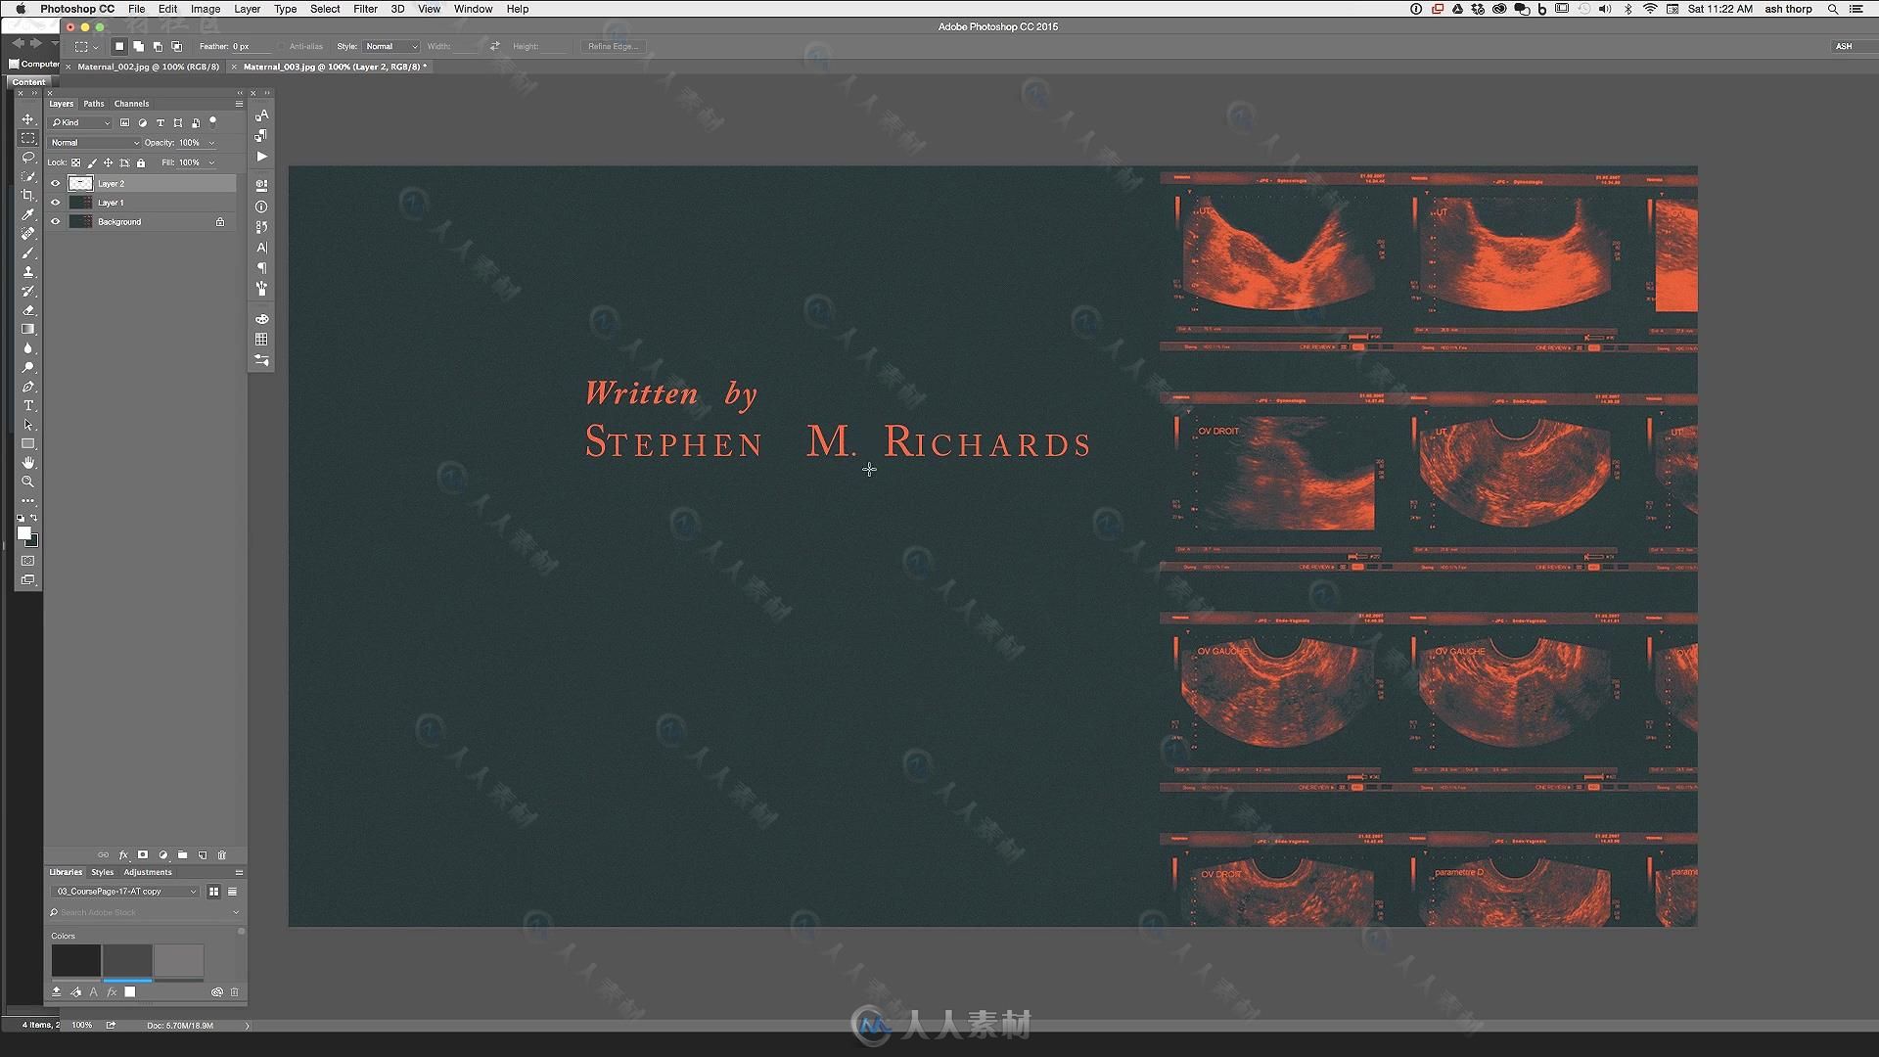Select the Dodge tool
The width and height of the screenshot is (1879, 1057).
pos(28,367)
